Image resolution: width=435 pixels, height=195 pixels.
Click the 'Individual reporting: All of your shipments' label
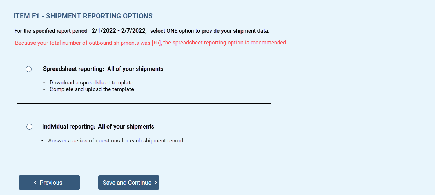(98, 127)
